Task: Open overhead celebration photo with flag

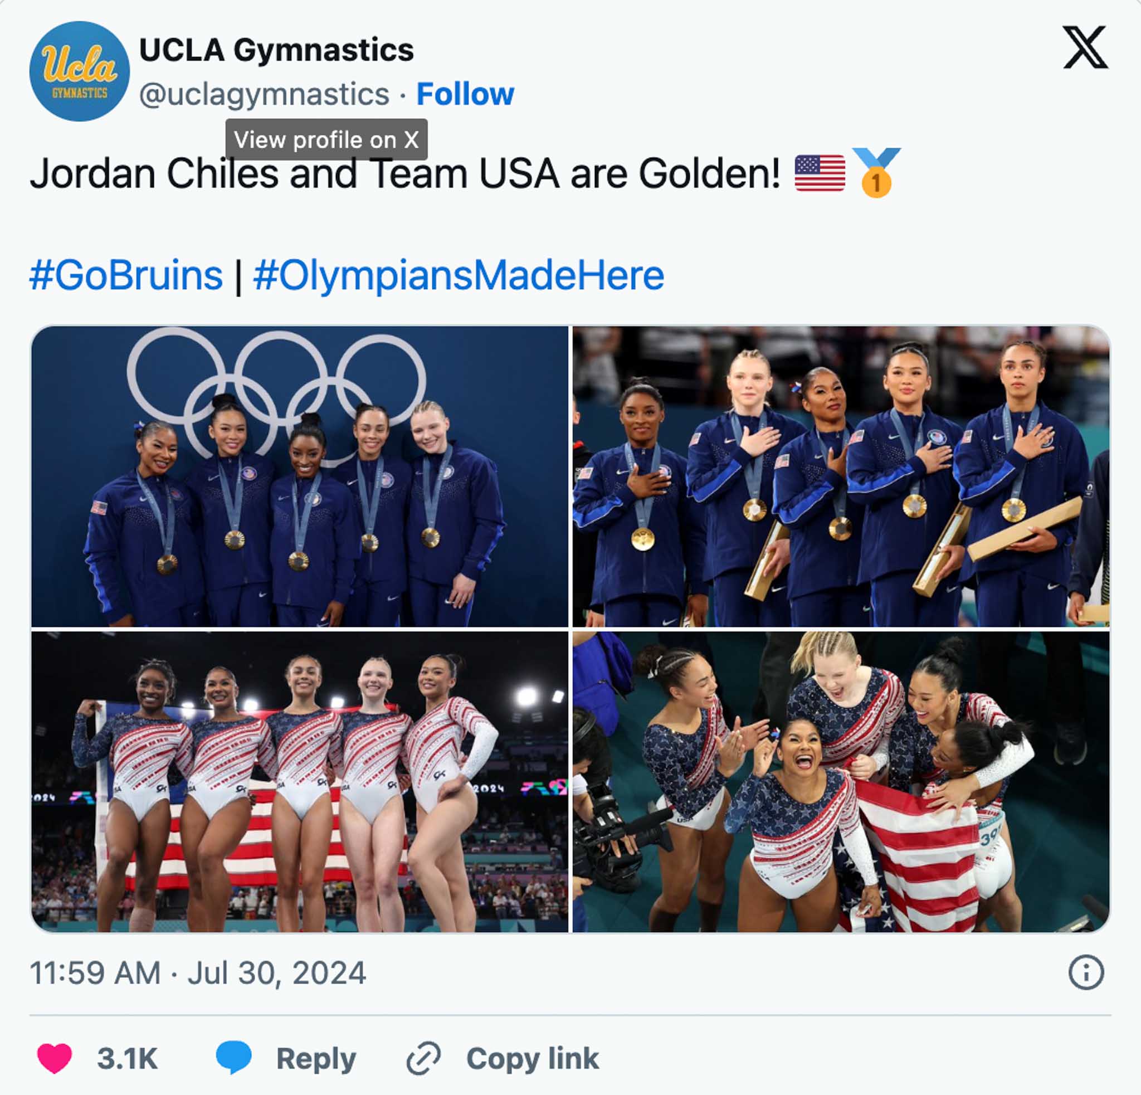Action: [x=841, y=782]
